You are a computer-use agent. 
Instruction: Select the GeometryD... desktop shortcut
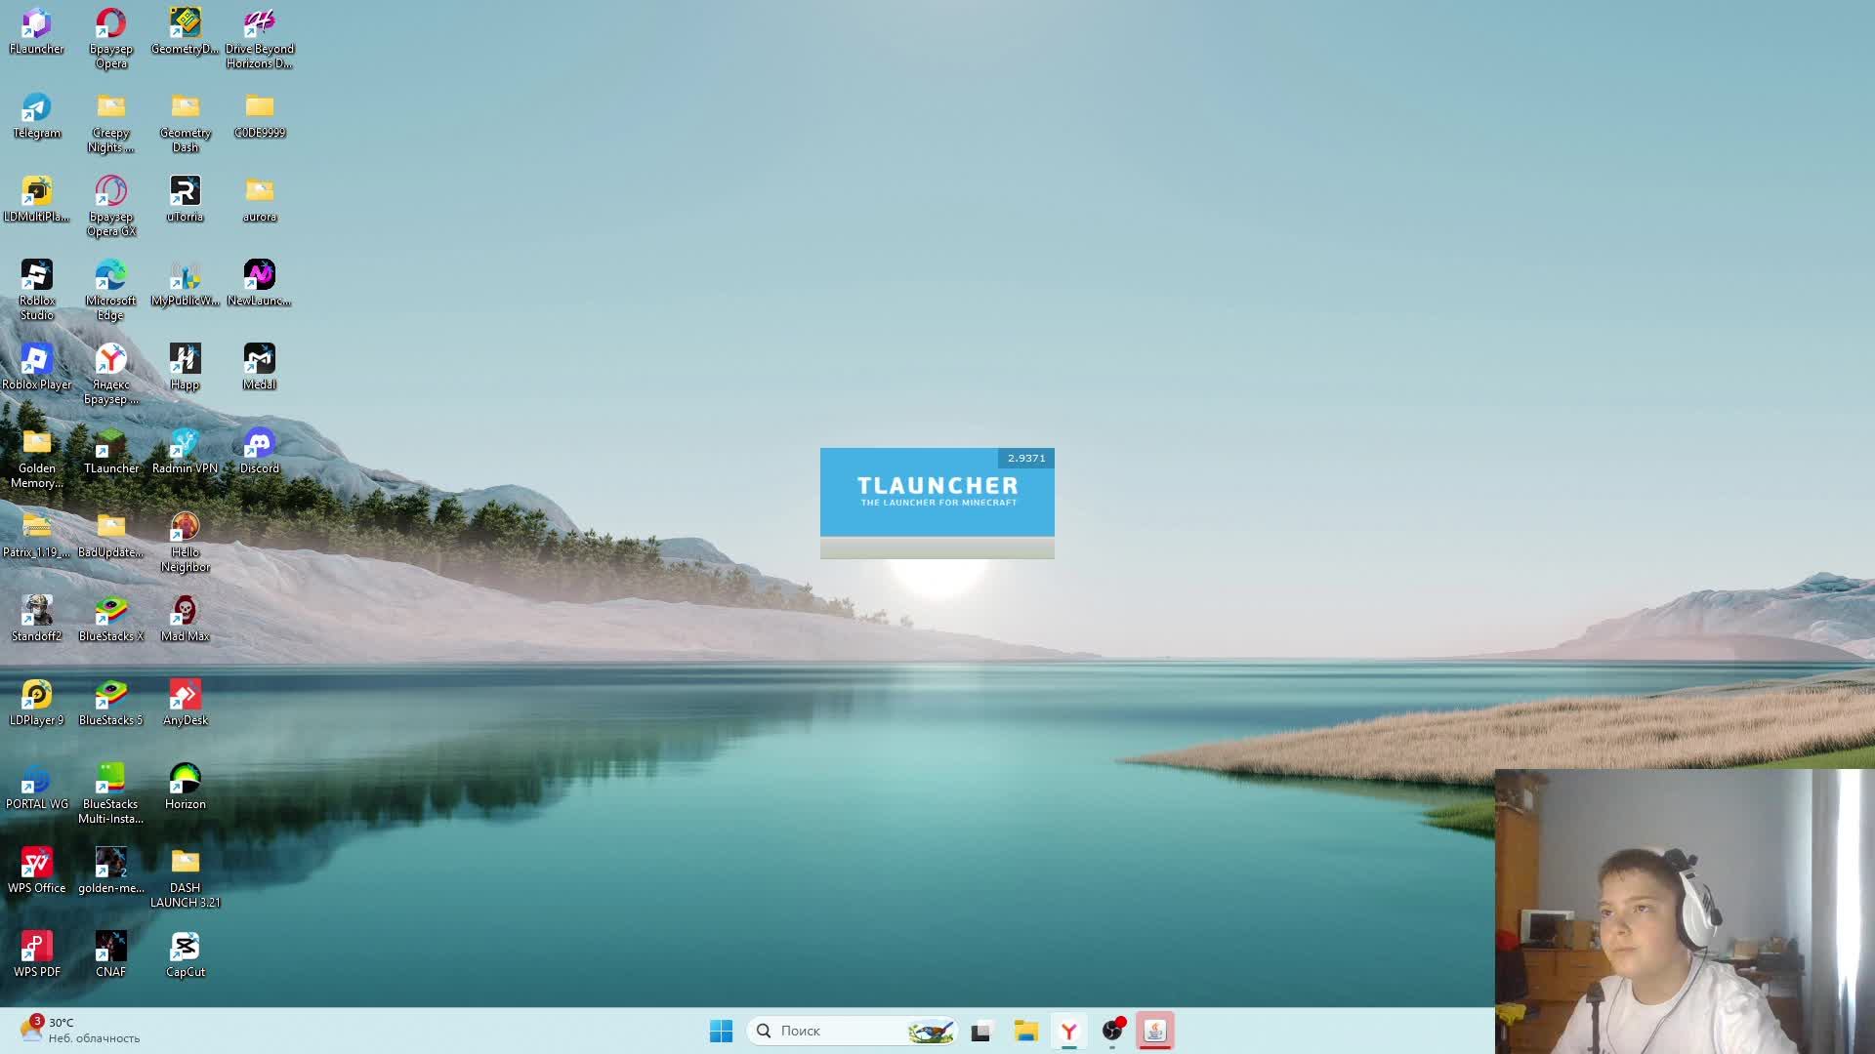coord(185,32)
